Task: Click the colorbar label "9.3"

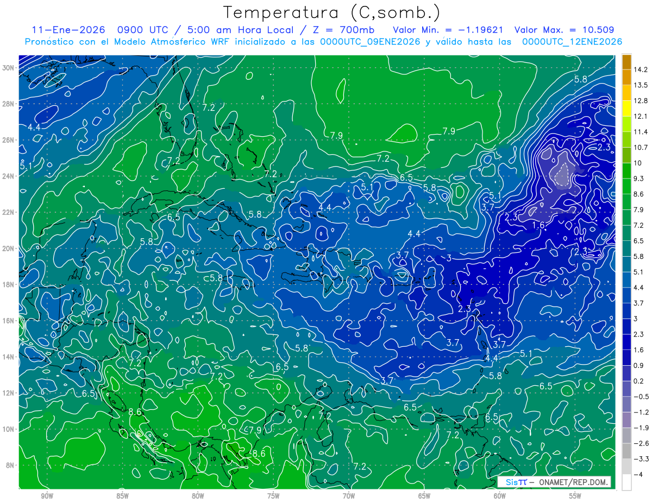Action: (x=638, y=179)
